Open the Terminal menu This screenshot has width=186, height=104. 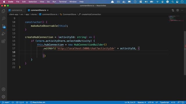[x=63, y=2]
